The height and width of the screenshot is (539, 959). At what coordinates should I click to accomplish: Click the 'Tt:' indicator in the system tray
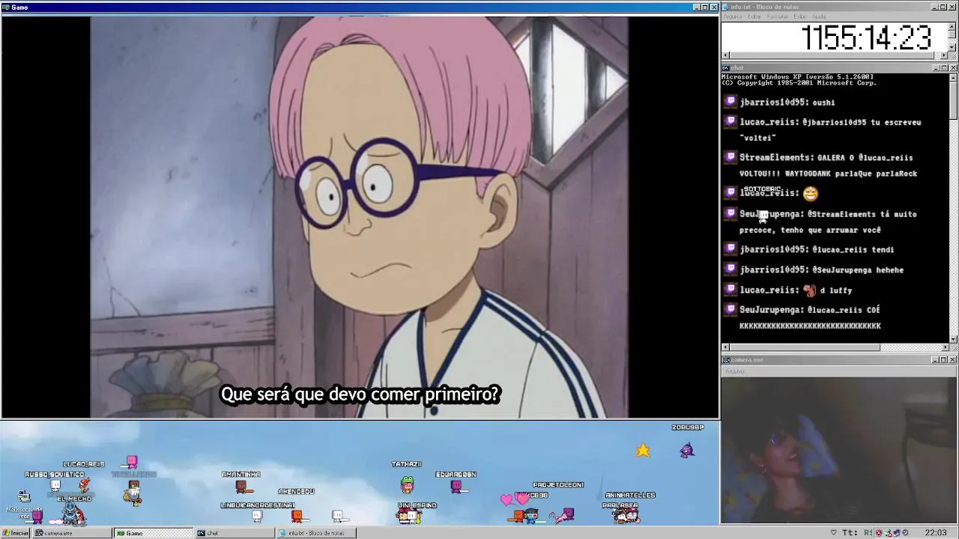click(x=850, y=533)
